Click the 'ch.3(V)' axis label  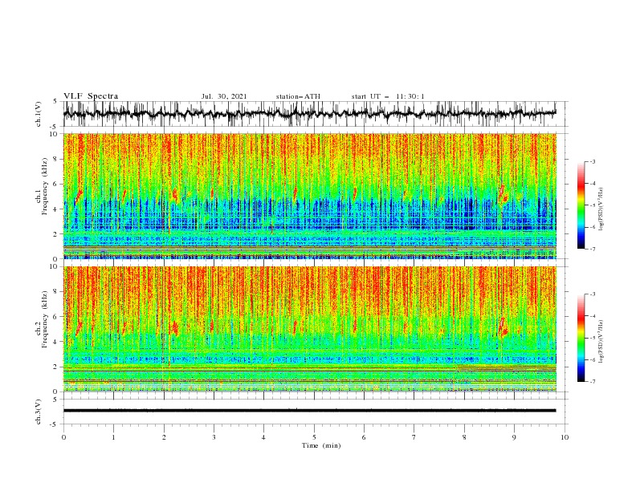click(x=39, y=412)
